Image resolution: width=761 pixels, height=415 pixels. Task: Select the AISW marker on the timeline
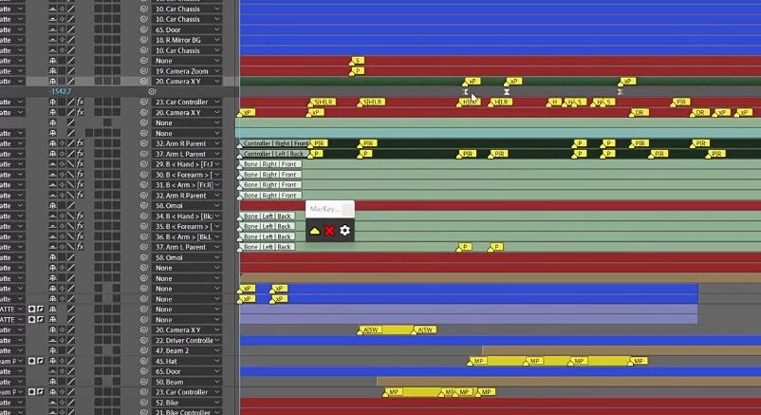coord(371,330)
